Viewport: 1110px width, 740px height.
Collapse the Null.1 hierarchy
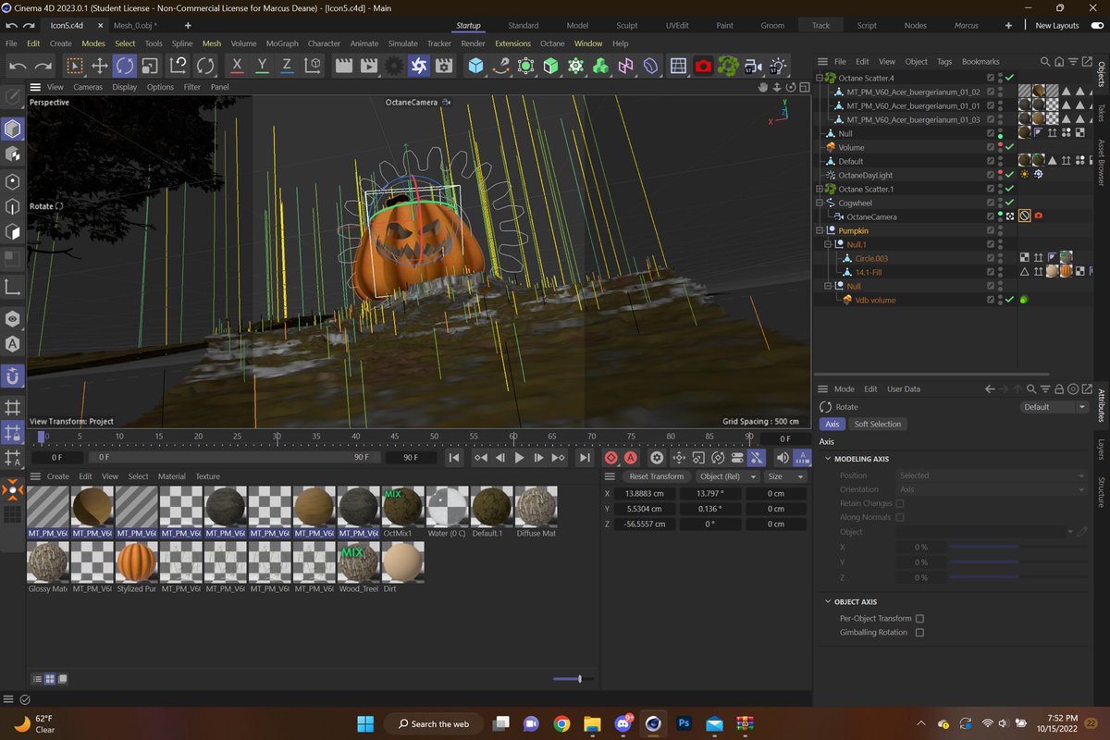tap(827, 244)
